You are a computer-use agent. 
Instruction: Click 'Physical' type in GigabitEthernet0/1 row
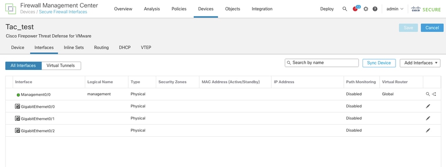(x=138, y=118)
